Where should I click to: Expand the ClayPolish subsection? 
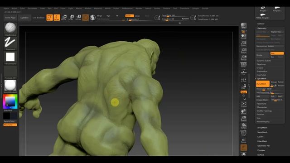(261, 75)
